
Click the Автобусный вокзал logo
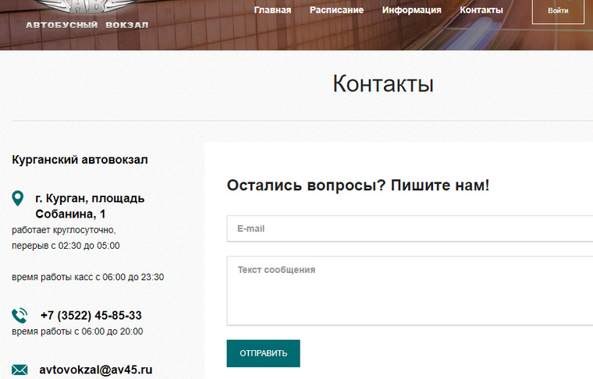tap(87, 15)
